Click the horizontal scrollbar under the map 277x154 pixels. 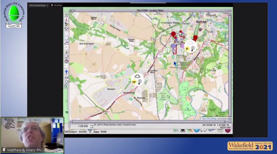[x=148, y=122]
